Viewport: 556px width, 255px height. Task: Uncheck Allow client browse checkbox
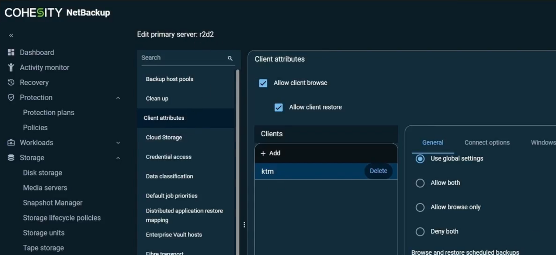(x=263, y=83)
